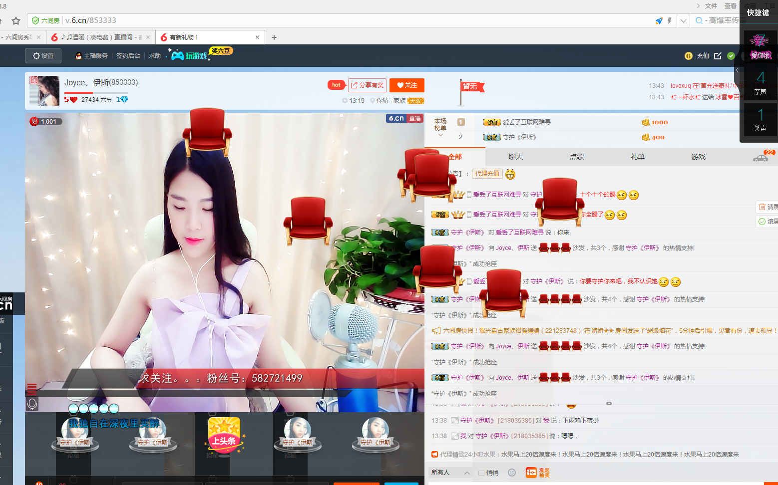This screenshot has height=485, width=778.
Task: Click the bookmark star icon in browser toolbar
Action: pos(16,20)
